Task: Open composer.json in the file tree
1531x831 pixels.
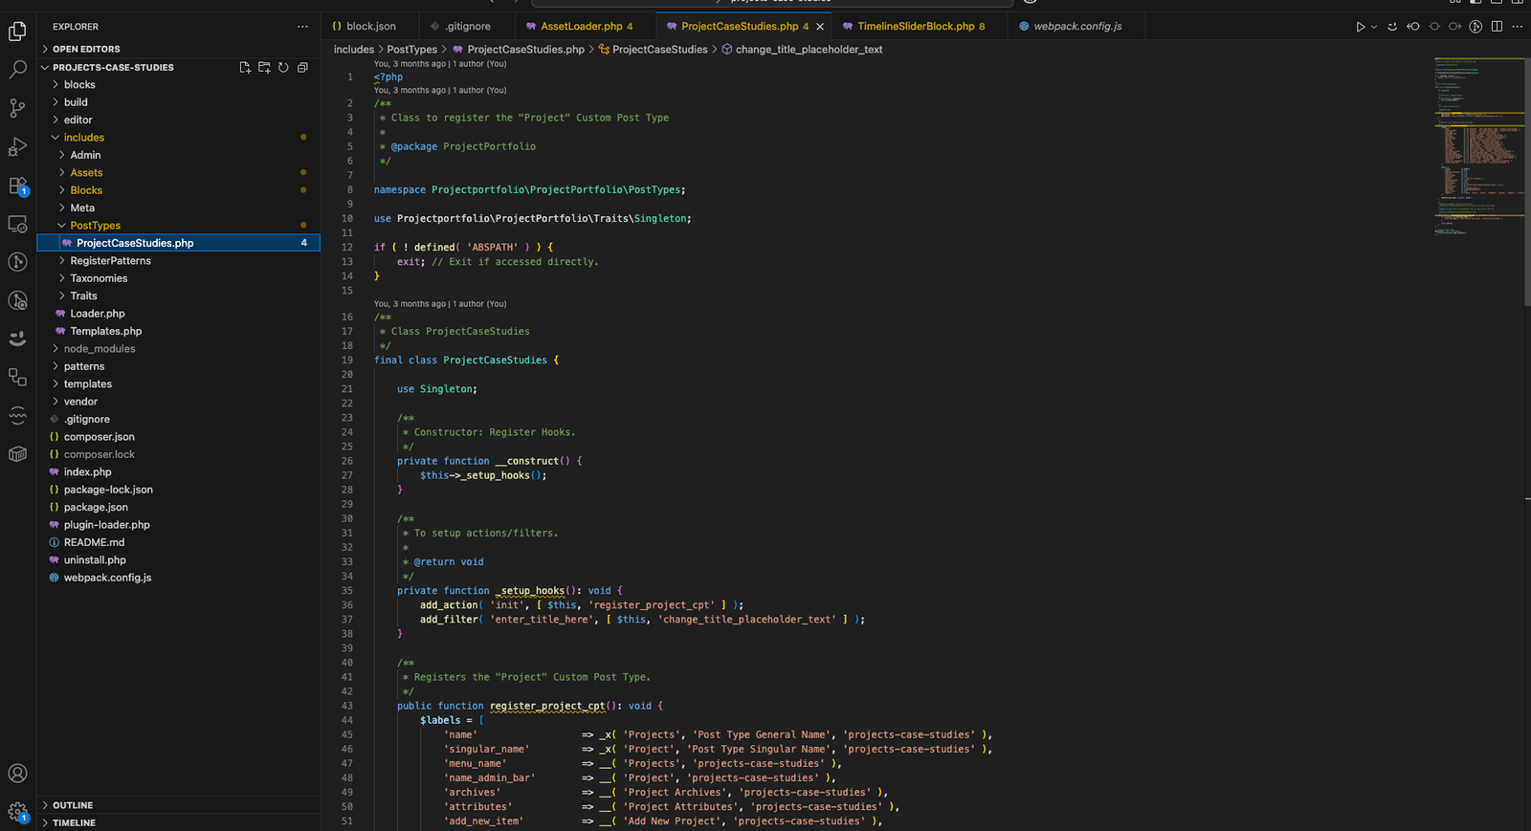Action: click(99, 437)
